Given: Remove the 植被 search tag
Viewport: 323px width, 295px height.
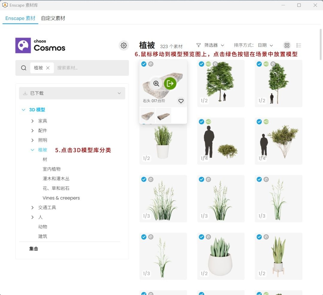Looking at the screenshot, I should (x=48, y=68).
